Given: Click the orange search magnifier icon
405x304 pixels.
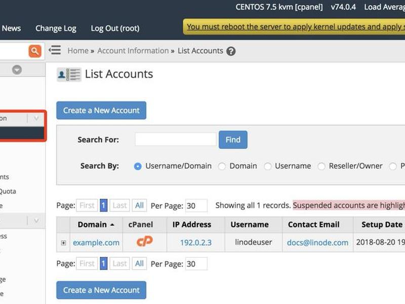Looking at the screenshot, I should coord(35,51).
